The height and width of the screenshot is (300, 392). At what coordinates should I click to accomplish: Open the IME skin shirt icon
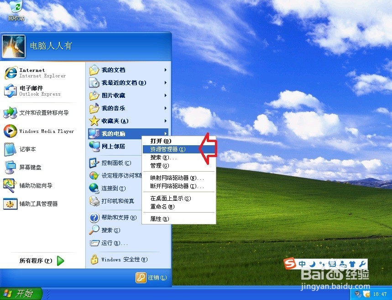click(352, 264)
